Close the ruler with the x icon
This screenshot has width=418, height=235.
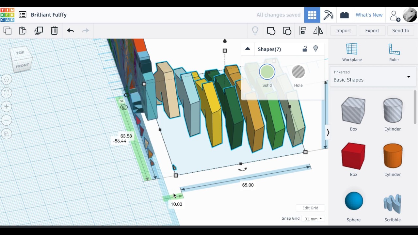[x=122, y=101]
